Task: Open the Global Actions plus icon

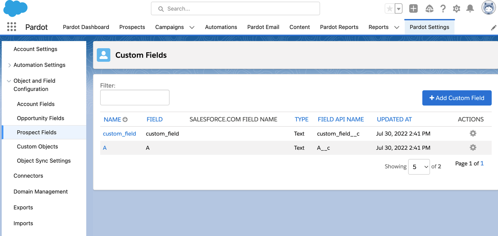Action: (413, 9)
